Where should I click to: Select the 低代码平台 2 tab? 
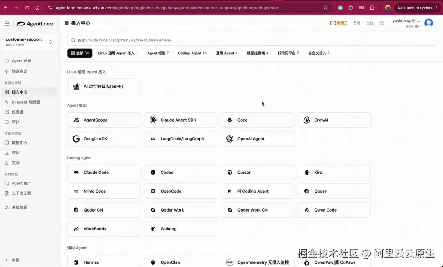click(288, 53)
